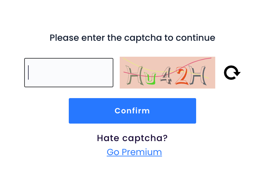263x179 pixels.
Task: Click the orange digit 2 in captcha
Action: (182, 76)
